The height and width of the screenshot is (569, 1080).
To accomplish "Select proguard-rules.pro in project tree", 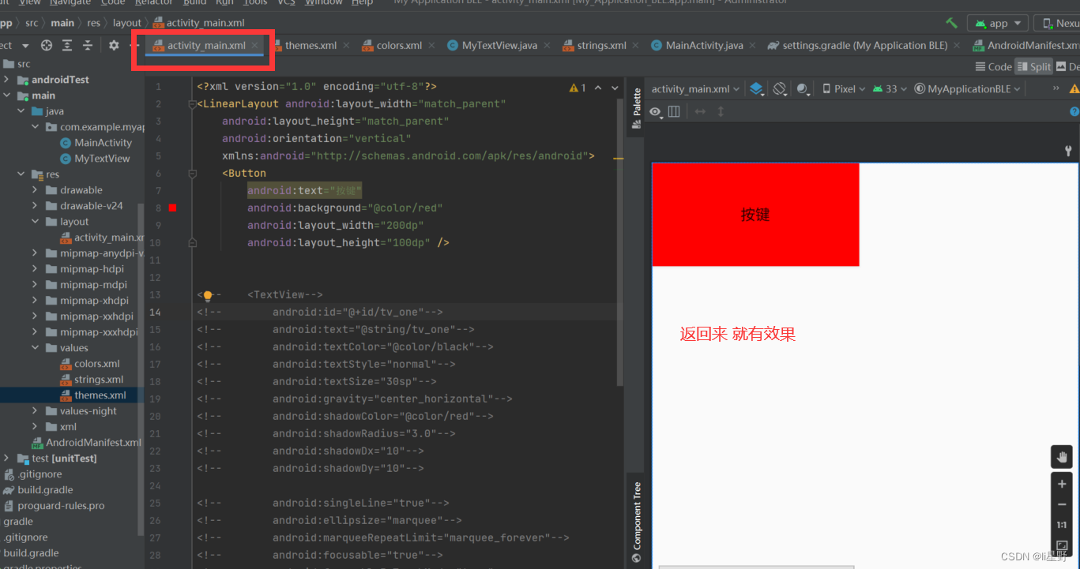I will 61,506.
